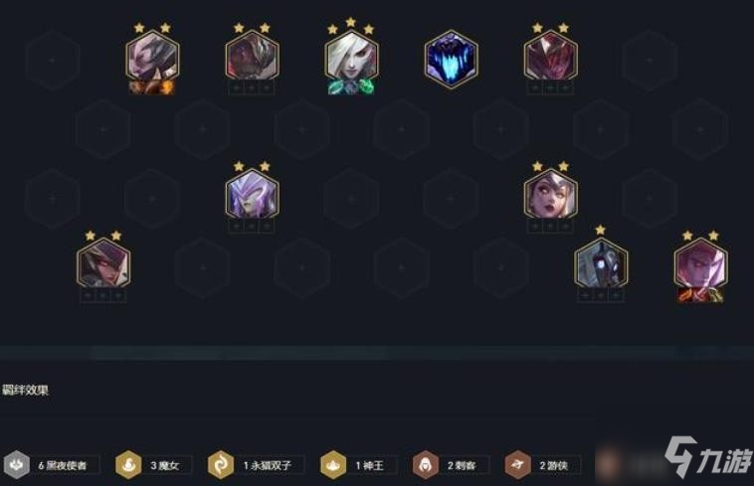Screen dimensions: 754x486
Task: Select the hooded red-eyed champion at bottom left
Action: pyautogui.click(x=103, y=263)
